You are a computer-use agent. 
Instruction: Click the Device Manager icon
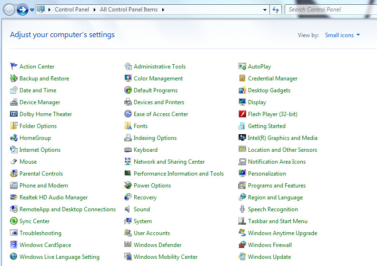[14, 102]
